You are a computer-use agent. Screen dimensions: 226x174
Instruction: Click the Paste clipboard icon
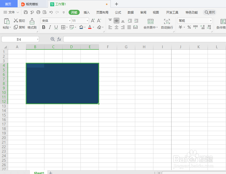click(7, 21)
